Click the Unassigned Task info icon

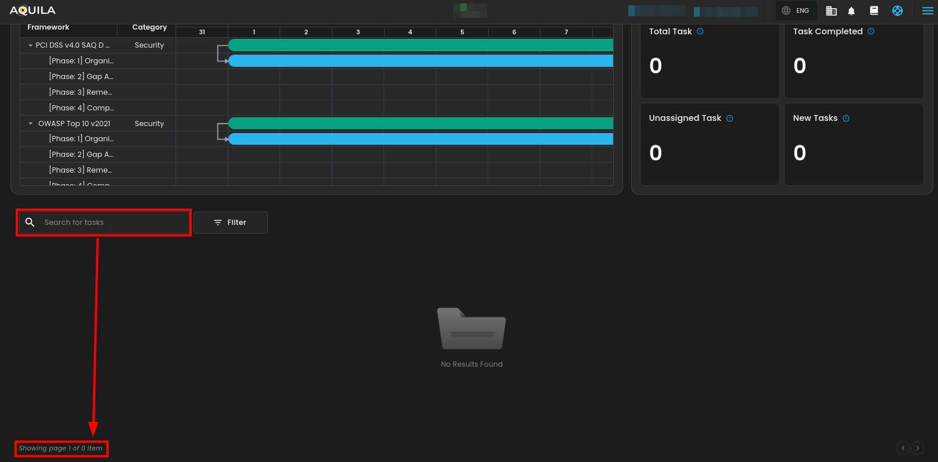pyautogui.click(x=730, y=119)
